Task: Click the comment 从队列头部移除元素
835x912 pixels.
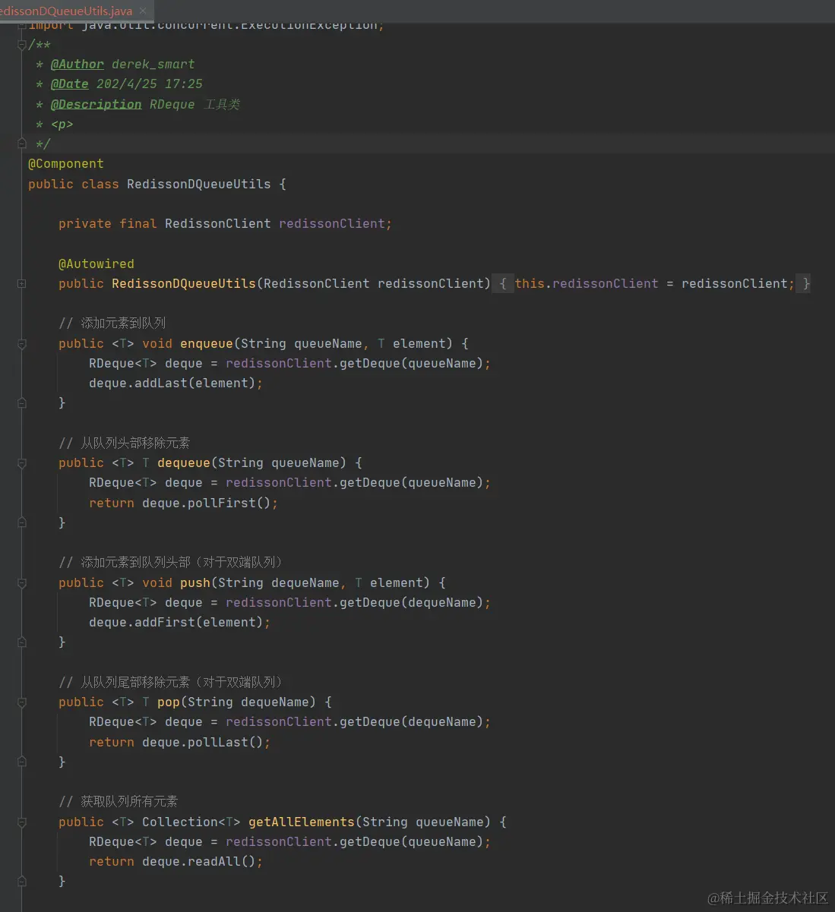Action: click(x=124, y=443)
